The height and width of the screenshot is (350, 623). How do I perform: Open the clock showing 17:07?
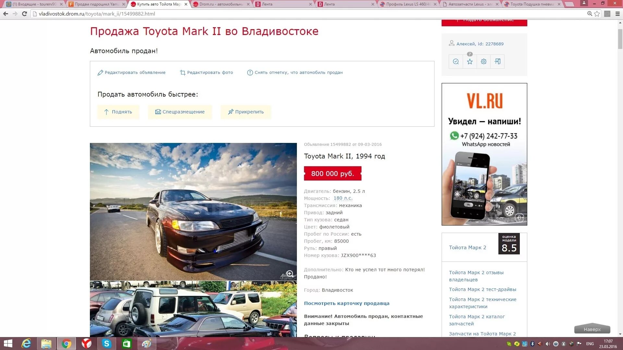point(608,344)
